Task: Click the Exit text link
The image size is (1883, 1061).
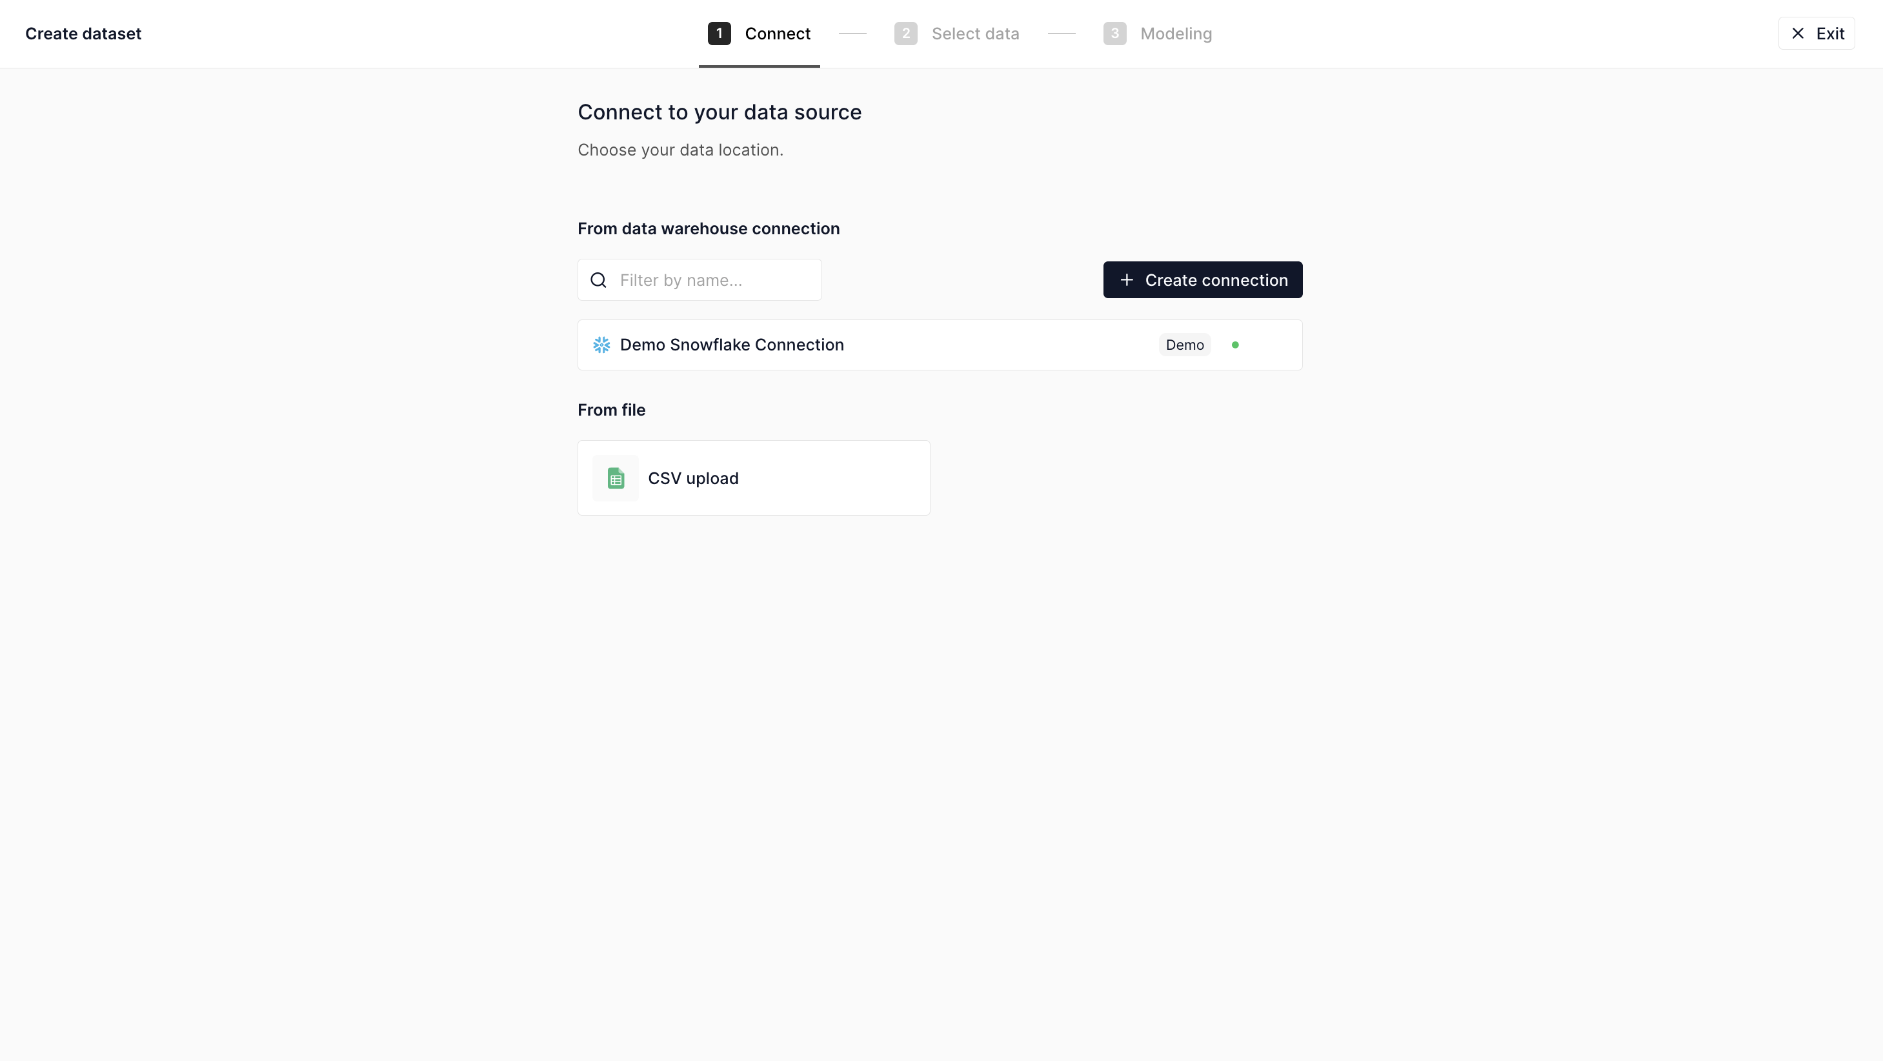Action: tap(1830, 34)
